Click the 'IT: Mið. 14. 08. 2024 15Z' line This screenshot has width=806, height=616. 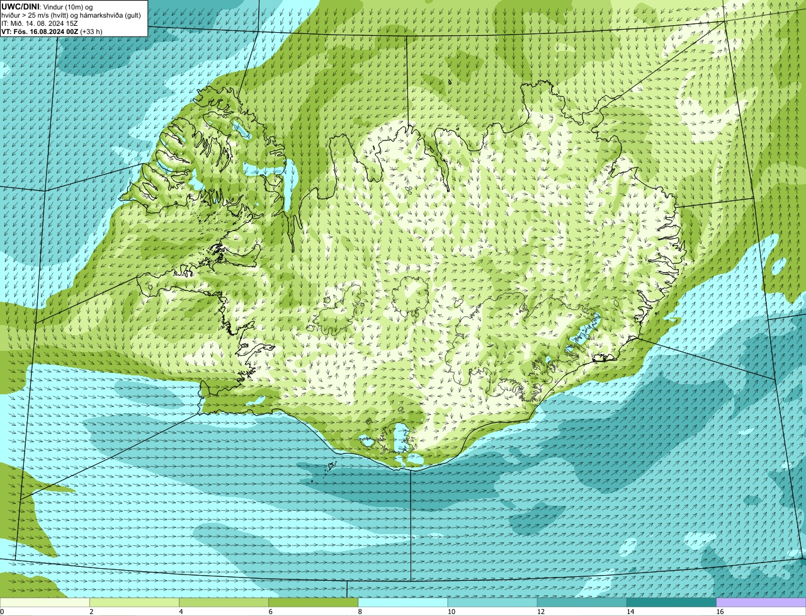40,23
